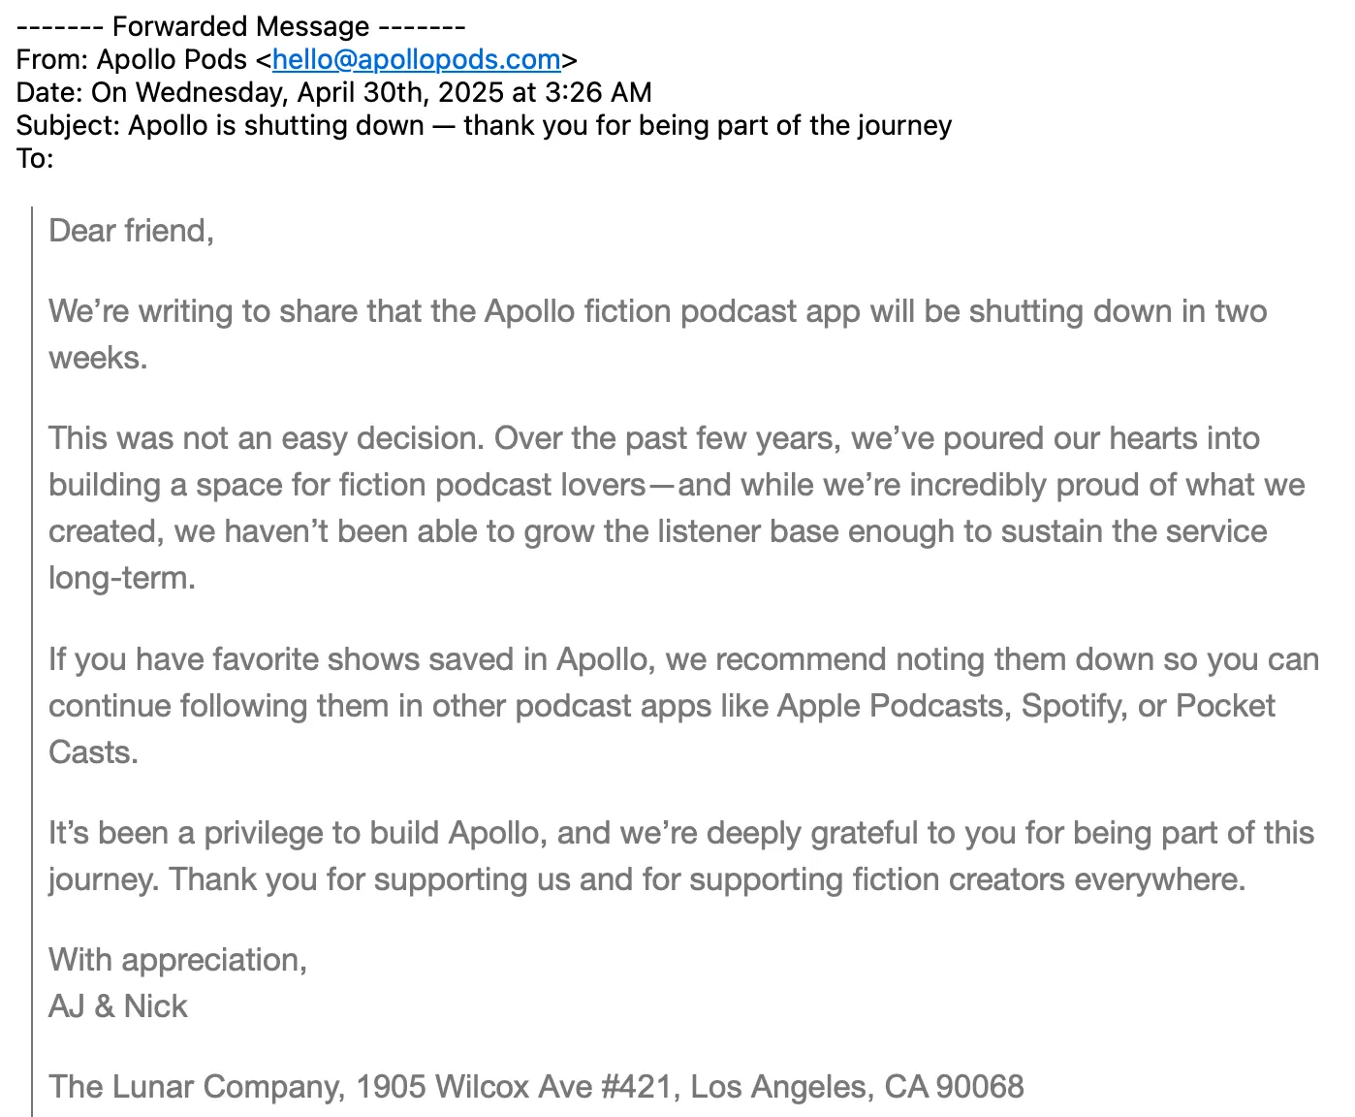Viewport: 1355px width, 1117px height.
Task: Click the vertical quote bar beside the message
Action: [x=32, y=659]
